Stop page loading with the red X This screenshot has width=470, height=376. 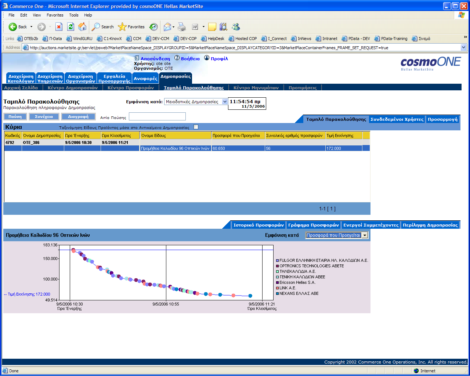pos(59,27)
